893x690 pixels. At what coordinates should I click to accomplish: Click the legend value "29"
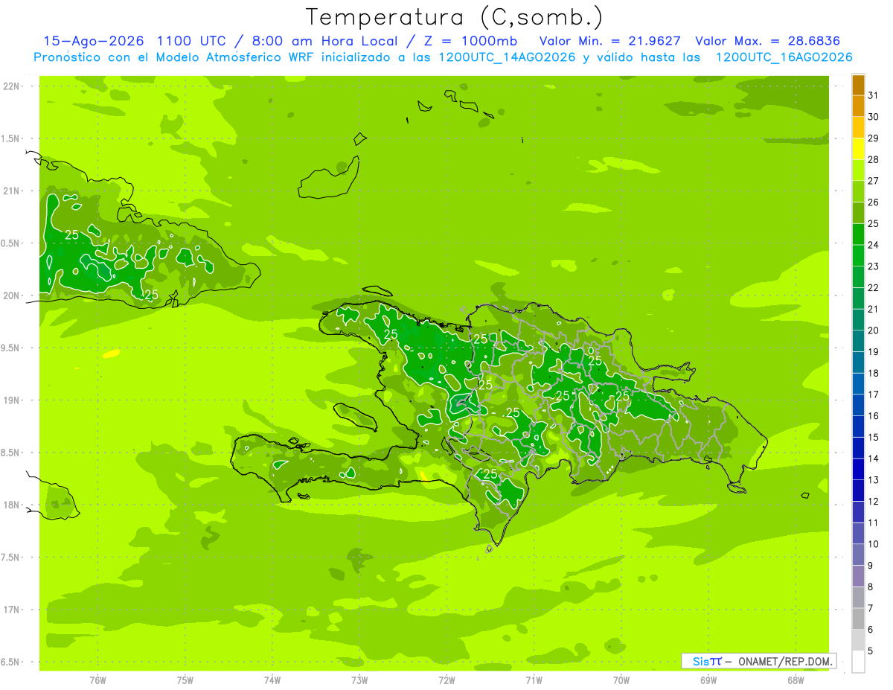click(x=873, y=138)
